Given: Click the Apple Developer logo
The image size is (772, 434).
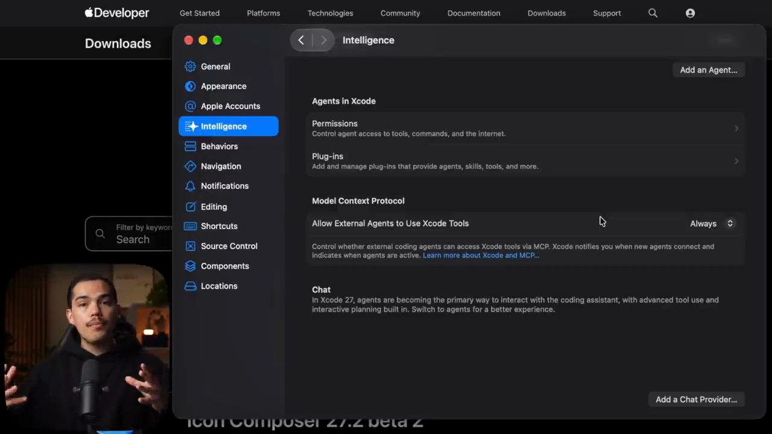Looking at the screenshot, I should pos(117,13).
